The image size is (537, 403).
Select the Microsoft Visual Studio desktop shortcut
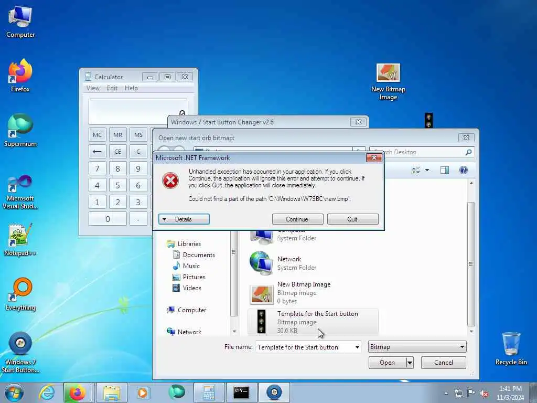pyautogui.click(x=20, y=192)
